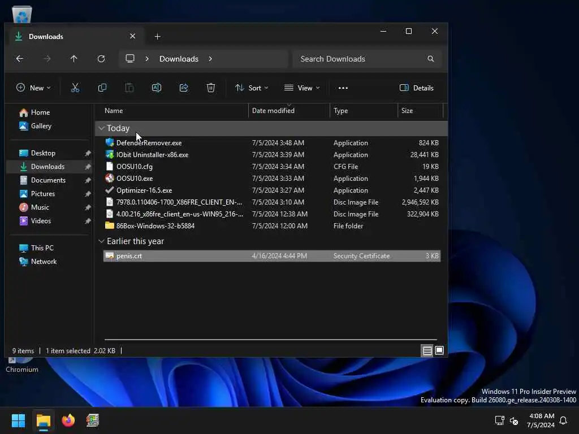Open Chromium shortcut on the desktop

click(x=22, y=366)
